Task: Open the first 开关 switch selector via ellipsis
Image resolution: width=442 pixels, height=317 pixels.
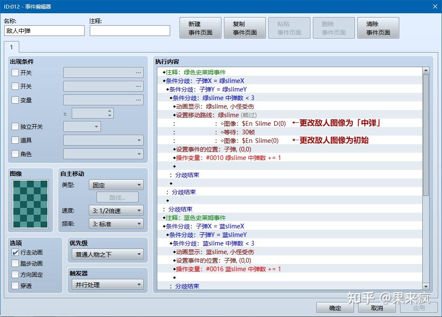Action: (x=138, y=73)
